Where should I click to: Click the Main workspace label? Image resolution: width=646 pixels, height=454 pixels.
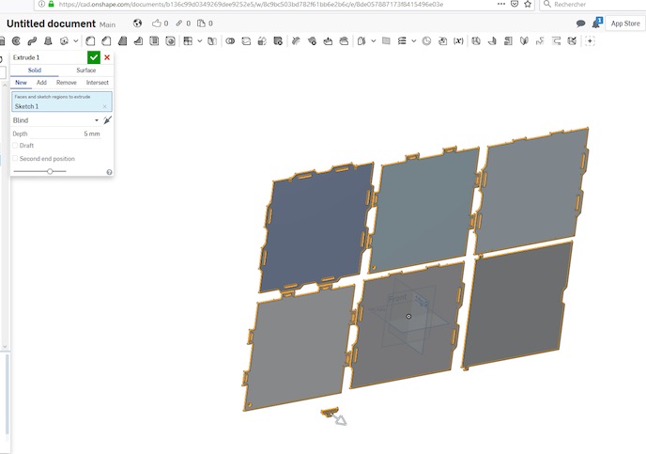point(107,24)
